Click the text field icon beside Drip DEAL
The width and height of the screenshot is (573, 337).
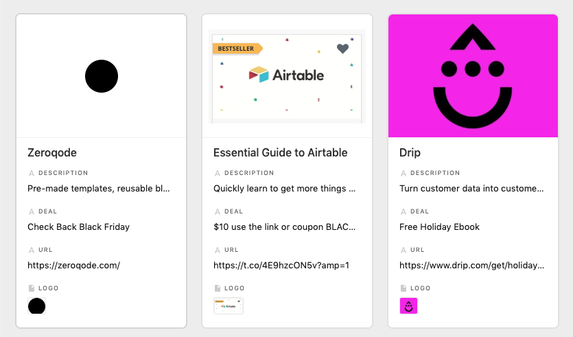coord(404,211)
